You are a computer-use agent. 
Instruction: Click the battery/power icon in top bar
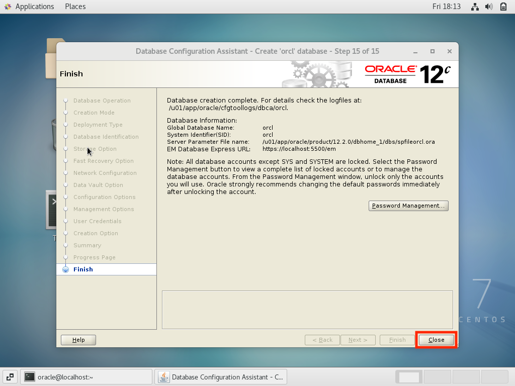(503, 7)
